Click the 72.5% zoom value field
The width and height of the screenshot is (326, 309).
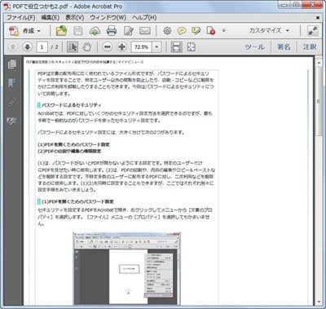(142, 47)
